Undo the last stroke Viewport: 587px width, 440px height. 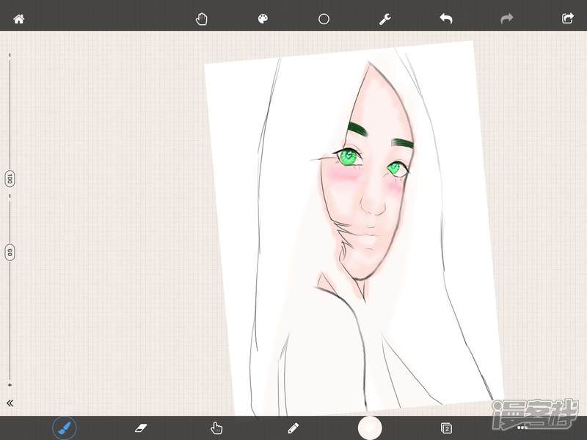[x=445, y=19]
